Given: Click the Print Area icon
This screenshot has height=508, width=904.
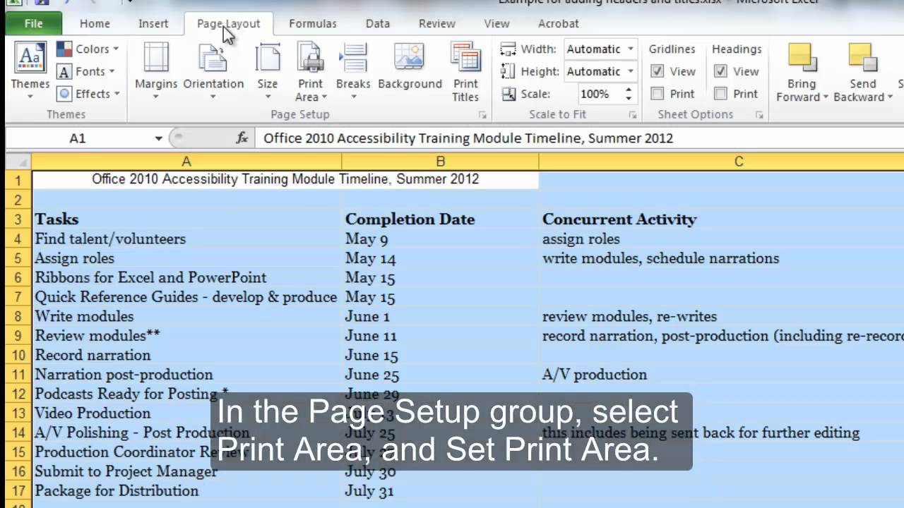Looking at the screenshot, I should click(x=310, y=58).
